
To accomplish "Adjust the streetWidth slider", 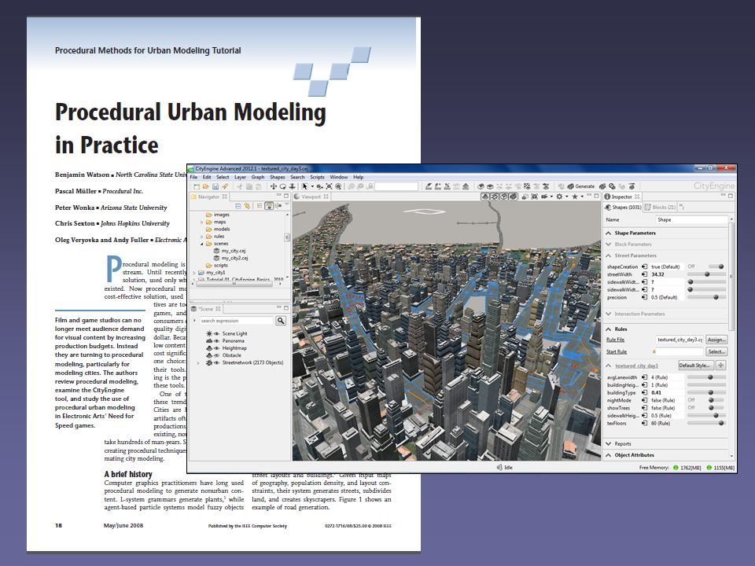I will pos(706,274).
